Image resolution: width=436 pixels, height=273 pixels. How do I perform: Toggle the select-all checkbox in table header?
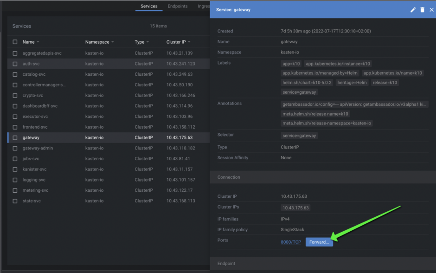(15, 42)
